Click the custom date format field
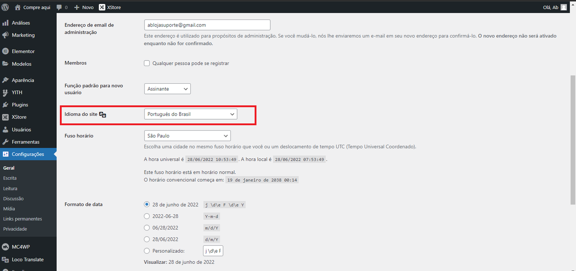Viewport: 576px width, 271px height. coord(213,251)
